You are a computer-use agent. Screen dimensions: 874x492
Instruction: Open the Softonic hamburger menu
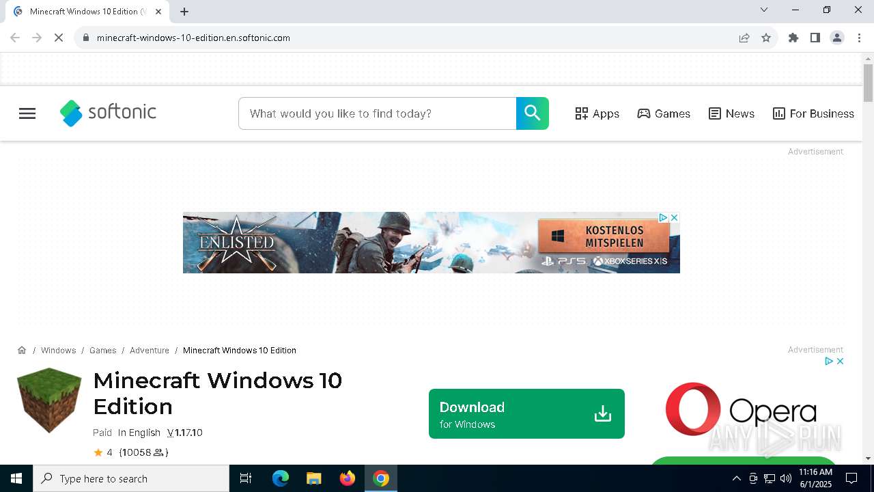pyautogui.click(x=27, y=113)
